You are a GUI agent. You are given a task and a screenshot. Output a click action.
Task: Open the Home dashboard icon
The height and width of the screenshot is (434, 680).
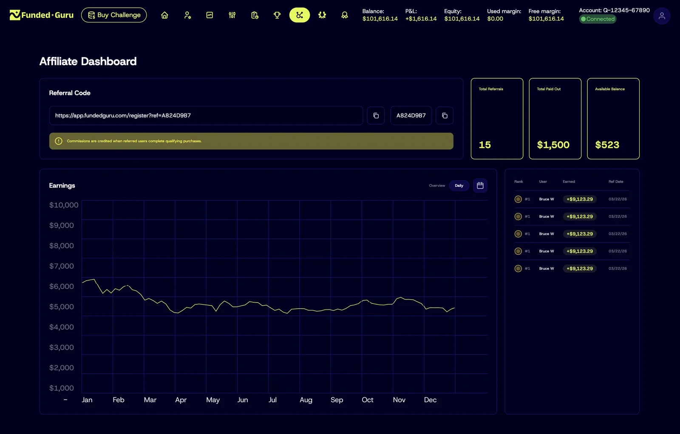pyautogui.click(x=164, y=15)
